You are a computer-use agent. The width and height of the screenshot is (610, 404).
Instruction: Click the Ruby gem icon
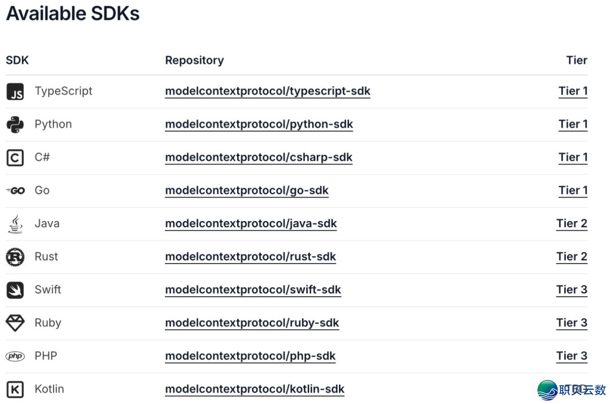[x=15, y=323]
